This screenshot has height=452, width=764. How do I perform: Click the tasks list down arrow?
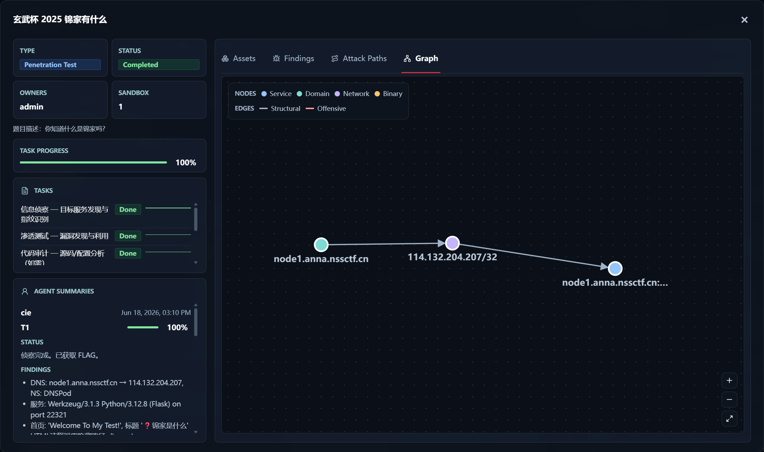click(x=196, y=263)
